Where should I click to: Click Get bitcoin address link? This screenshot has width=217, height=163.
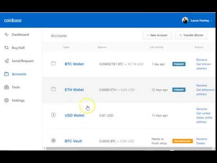pos(203,66)
